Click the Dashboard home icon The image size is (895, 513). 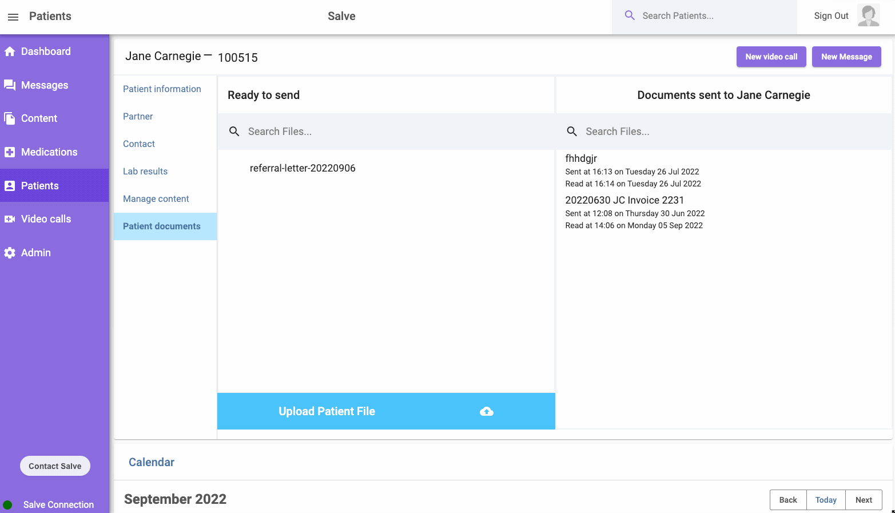pyautogui.click(x=10, y=51)
